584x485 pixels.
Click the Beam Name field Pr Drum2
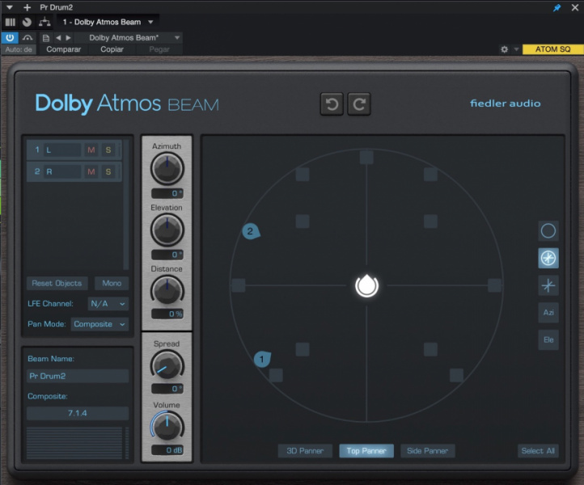click(x=78, y=376)
